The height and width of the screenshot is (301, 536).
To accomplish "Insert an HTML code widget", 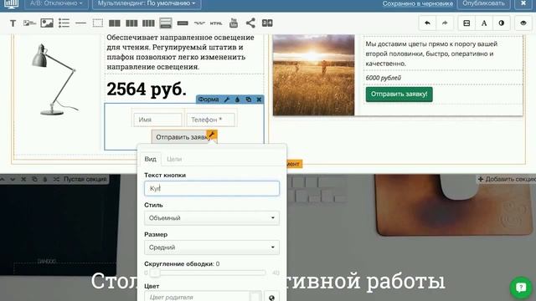I will tap(216, 23).
